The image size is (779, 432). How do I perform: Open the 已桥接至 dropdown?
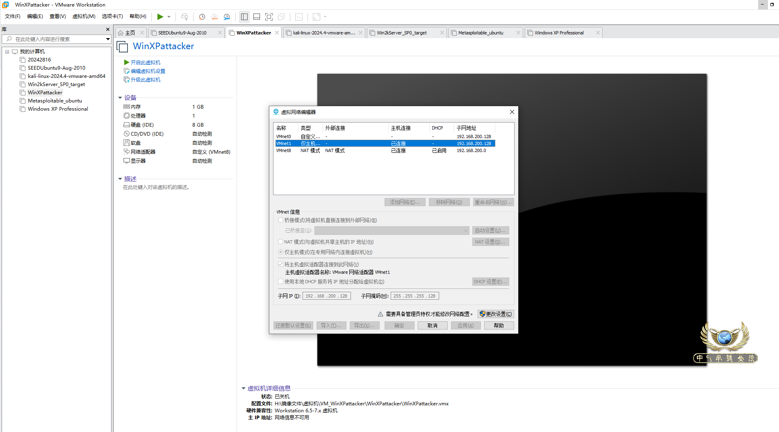pos(392,230)
